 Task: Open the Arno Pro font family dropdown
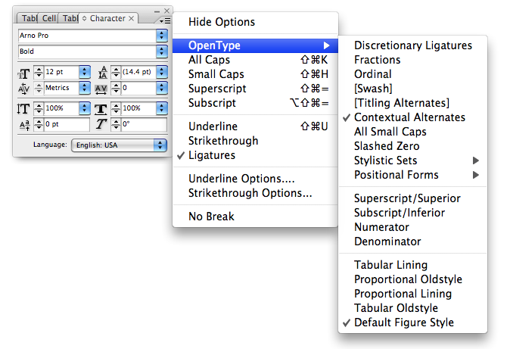click(162, 36)
